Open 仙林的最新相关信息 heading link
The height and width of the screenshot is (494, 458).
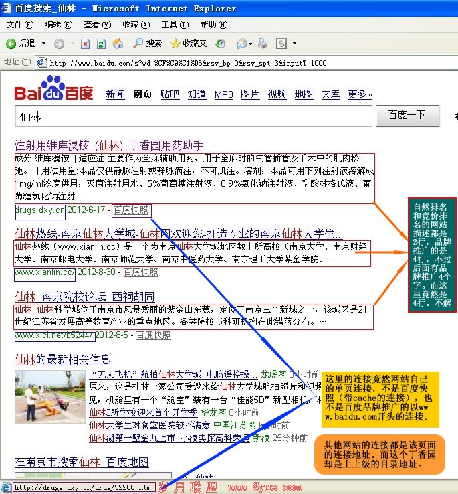pyautogui.click(x=63, y=359)
